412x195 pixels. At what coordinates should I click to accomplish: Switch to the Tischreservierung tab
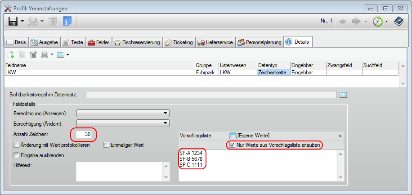pos(137,42)
